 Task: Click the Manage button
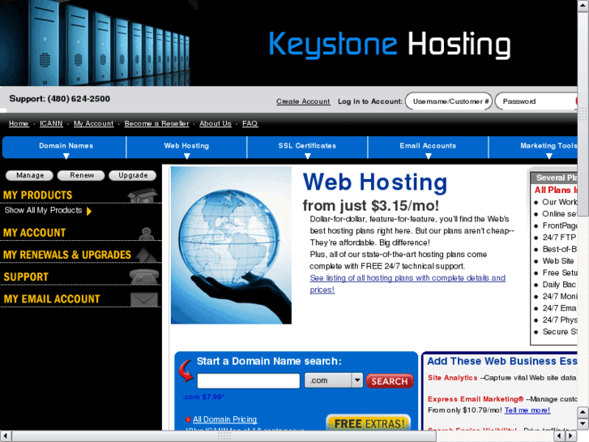30,175
